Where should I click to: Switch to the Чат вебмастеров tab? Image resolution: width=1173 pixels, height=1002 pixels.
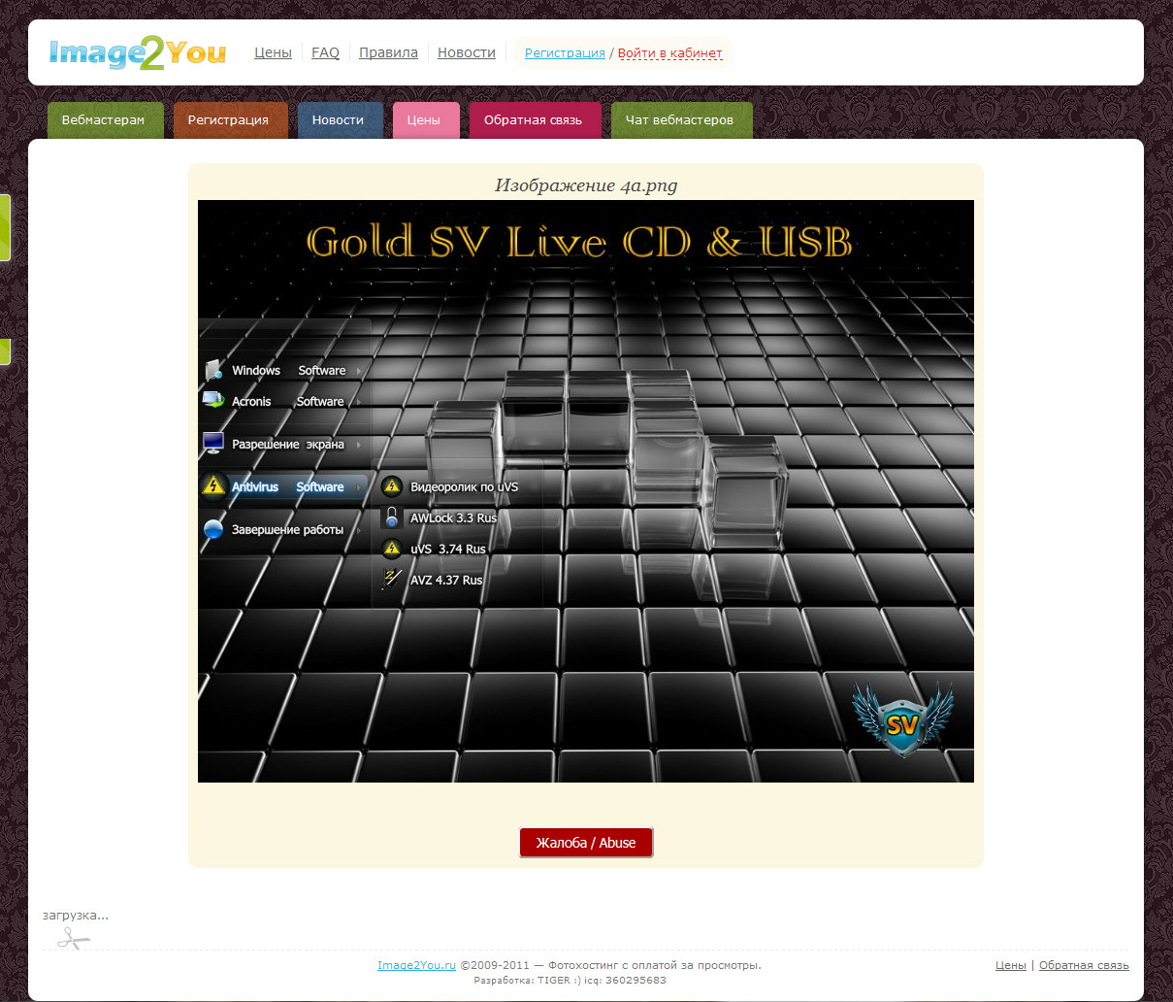coord(681,120)
